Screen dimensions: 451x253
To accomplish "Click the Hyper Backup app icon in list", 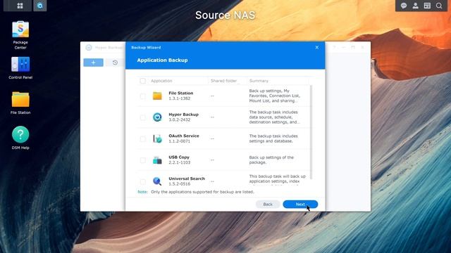I will (x=157, y=117).
